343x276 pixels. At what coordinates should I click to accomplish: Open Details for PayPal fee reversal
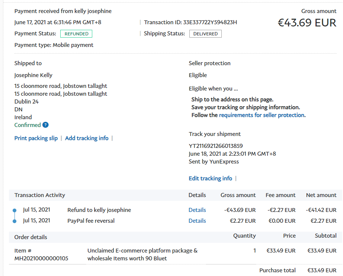point(197,221)
